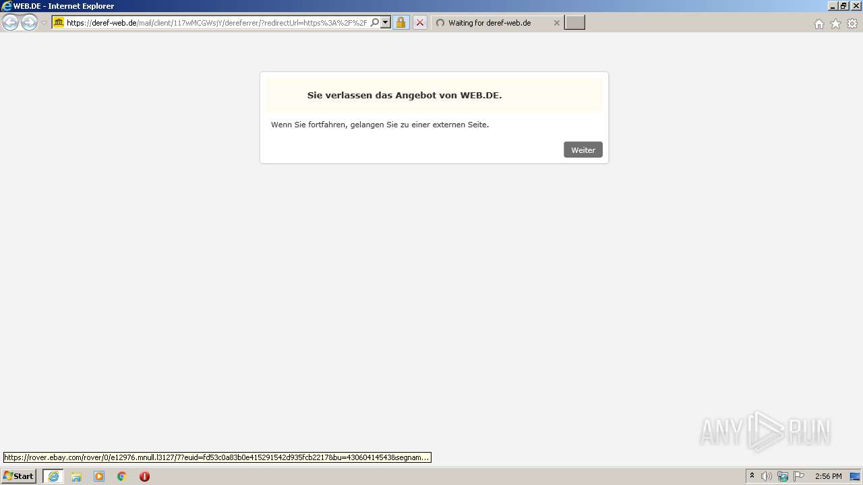Open the Windows Start menu

click(x=18, y=476)
